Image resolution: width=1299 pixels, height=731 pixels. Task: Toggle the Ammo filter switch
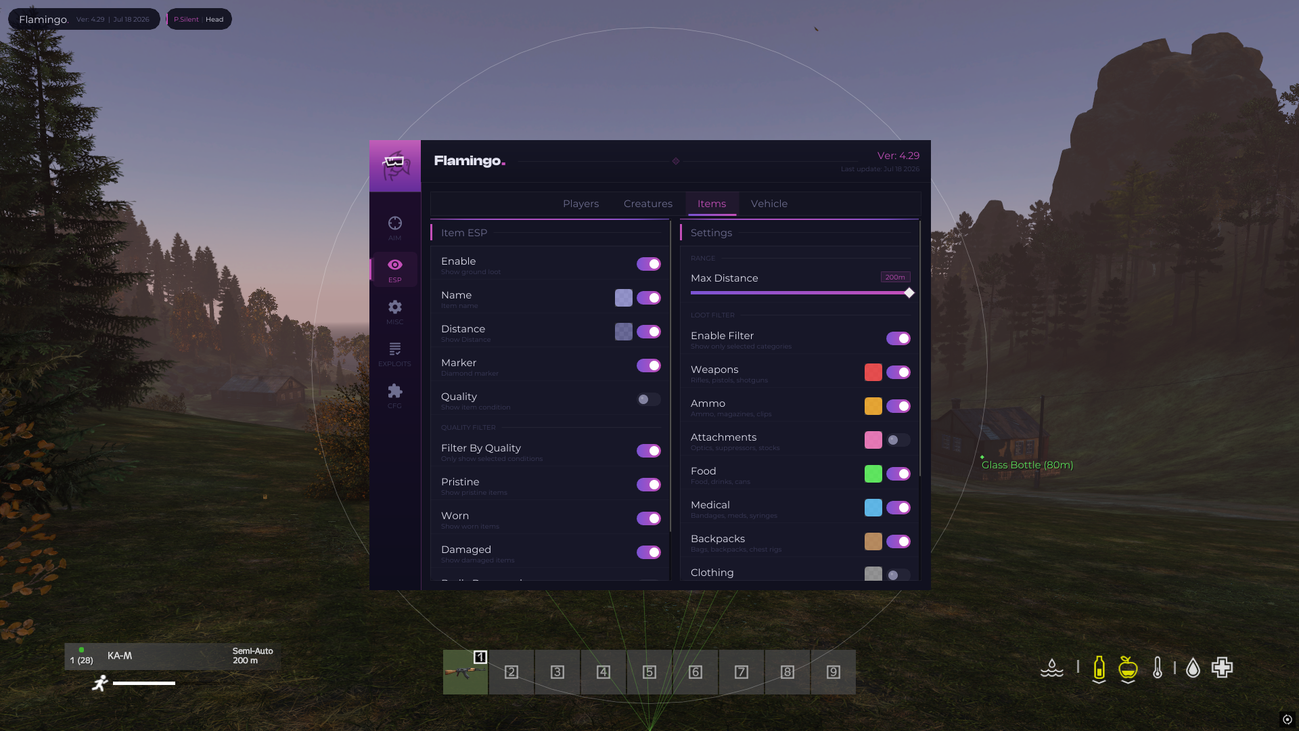point(898,406)
